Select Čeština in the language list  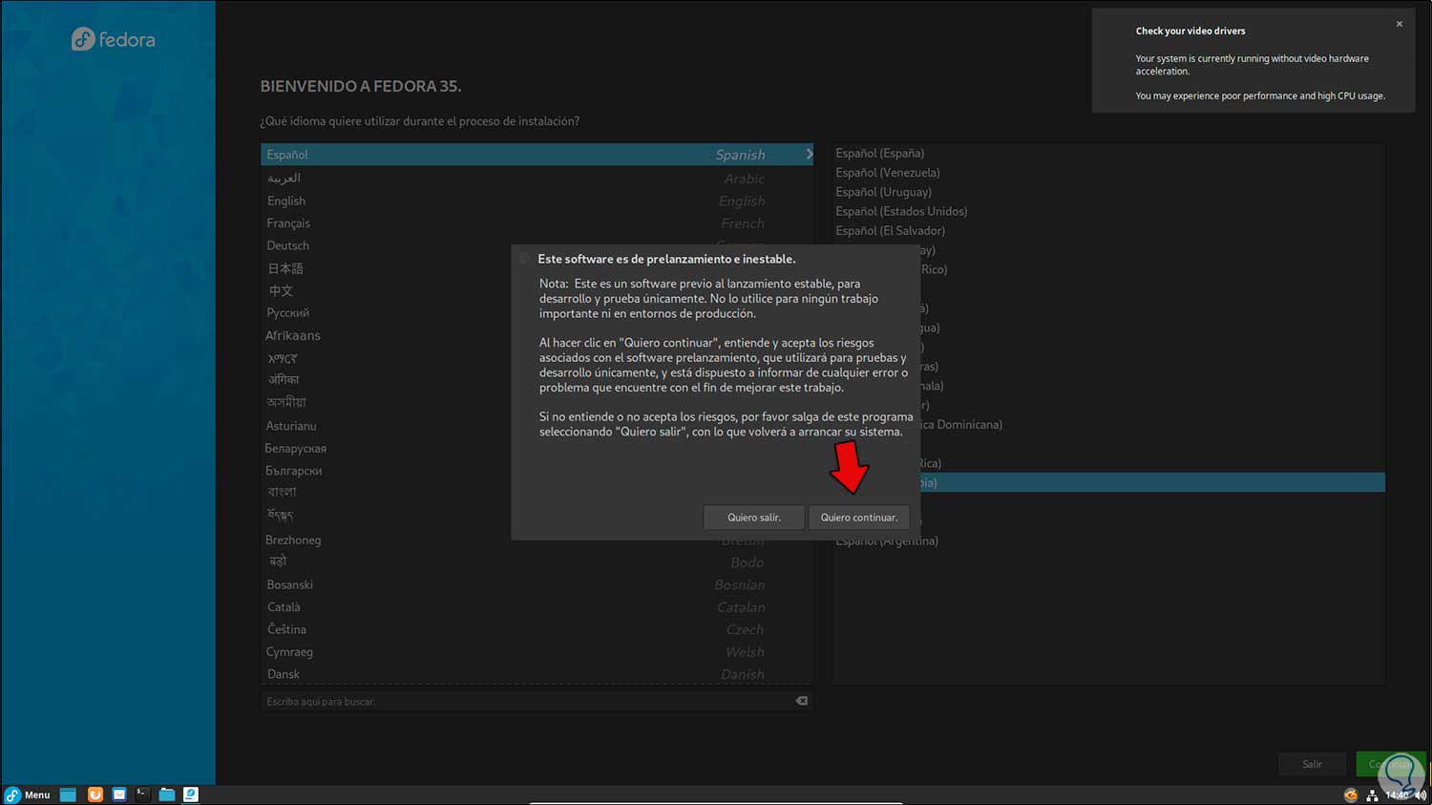coord(537,629)
